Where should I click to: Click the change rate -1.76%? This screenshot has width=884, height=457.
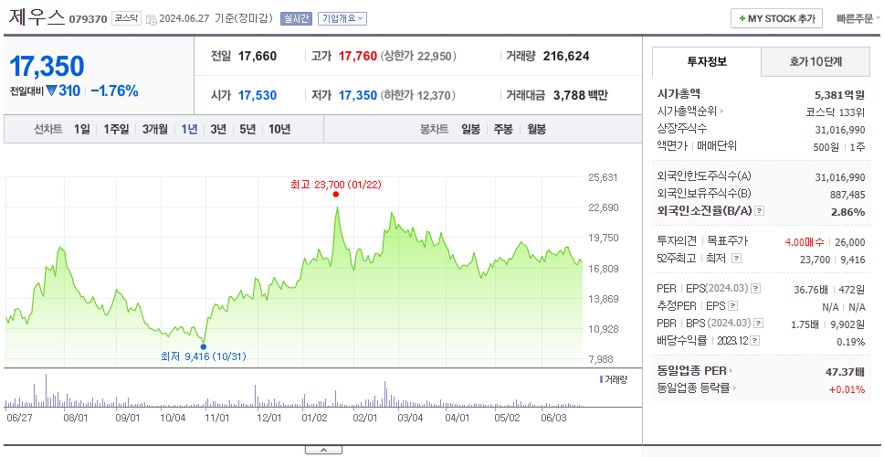pyautogui.click(x=114, y=90)
